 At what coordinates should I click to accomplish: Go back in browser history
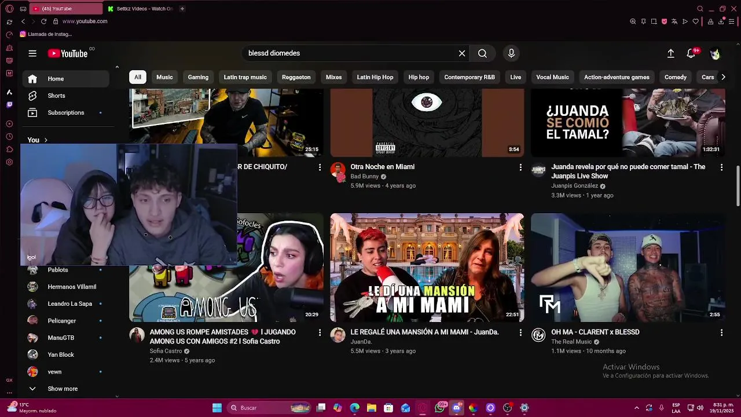click(x=23, y=21)
